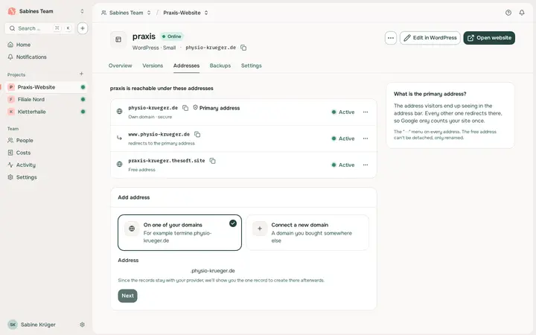Switch to the Backups tab
Screen dimensions: 536x335
(220, 66)
